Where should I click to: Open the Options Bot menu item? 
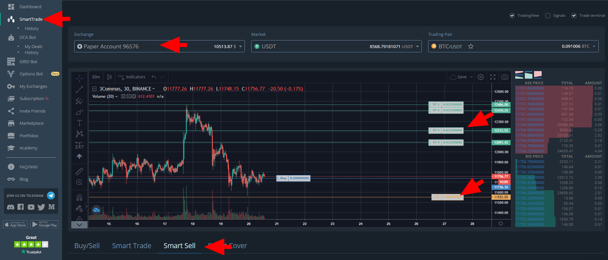click(x=31, y=74)
